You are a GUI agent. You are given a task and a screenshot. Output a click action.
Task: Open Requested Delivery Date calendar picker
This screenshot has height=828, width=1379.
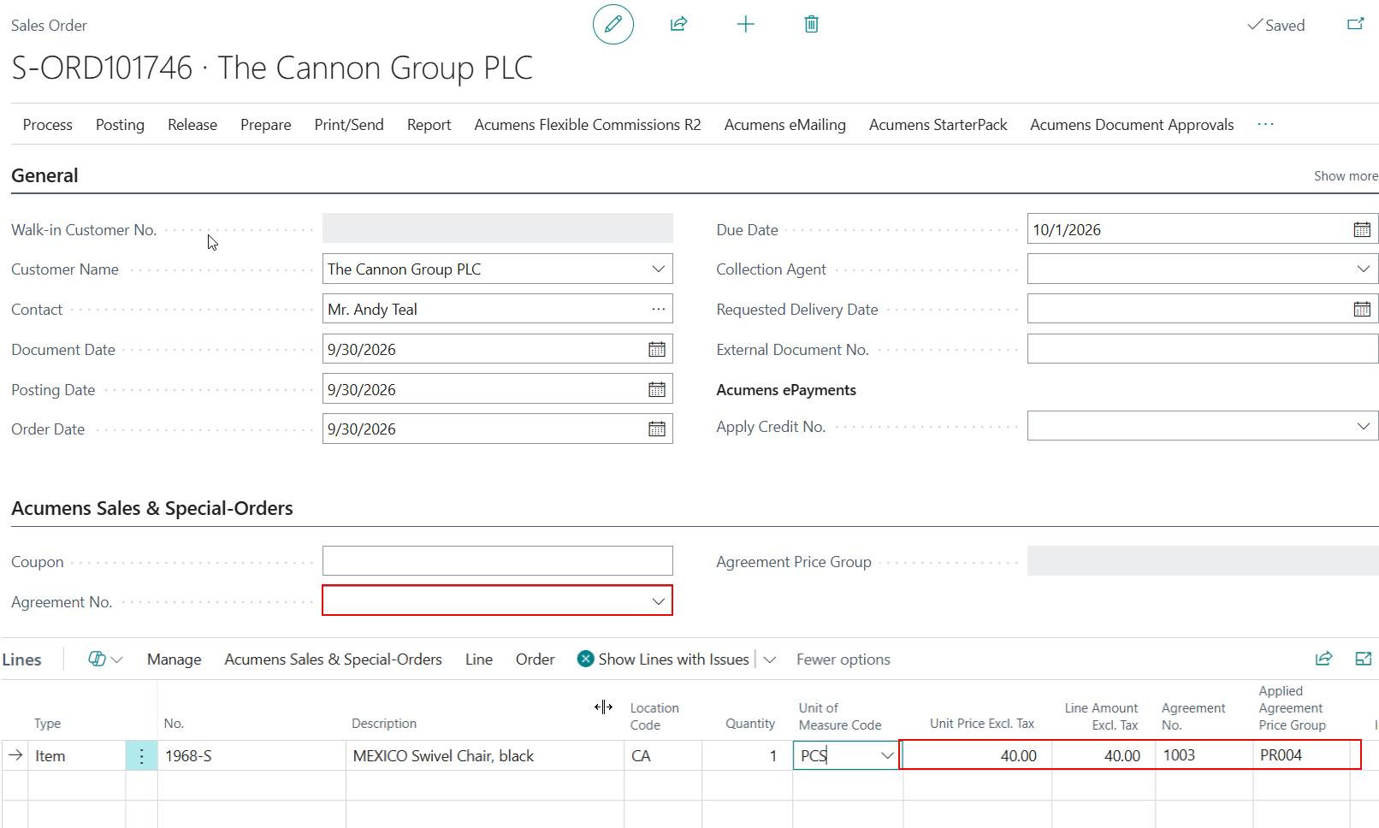coord(1362,309)
